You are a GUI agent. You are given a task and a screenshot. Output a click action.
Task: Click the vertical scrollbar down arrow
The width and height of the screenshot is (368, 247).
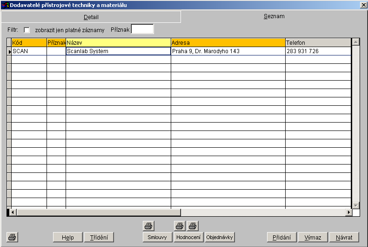click(x=356, y=205)
